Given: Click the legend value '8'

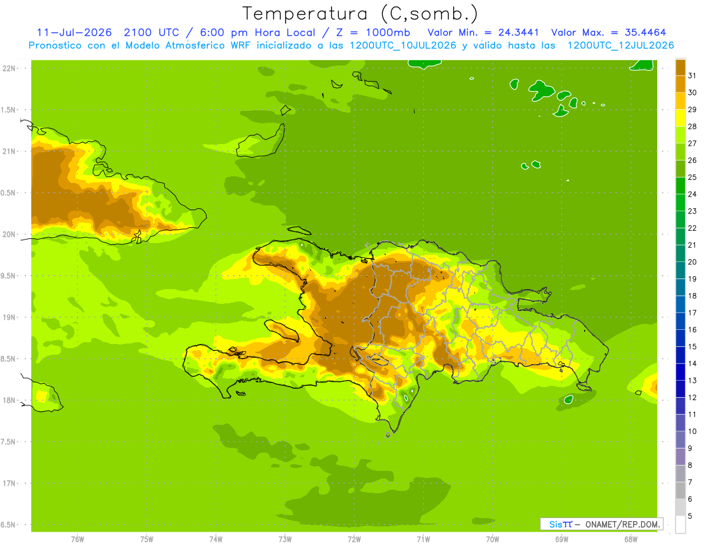Looking at the screenshot, I should tap(690, 466).
